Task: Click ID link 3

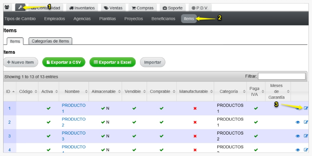Action: [9, 136]
